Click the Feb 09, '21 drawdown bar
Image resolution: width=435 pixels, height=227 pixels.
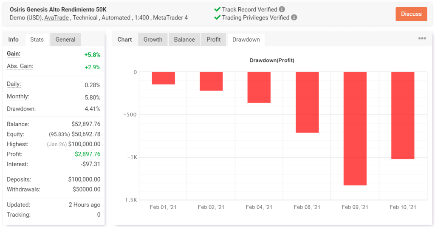(355, 128)
